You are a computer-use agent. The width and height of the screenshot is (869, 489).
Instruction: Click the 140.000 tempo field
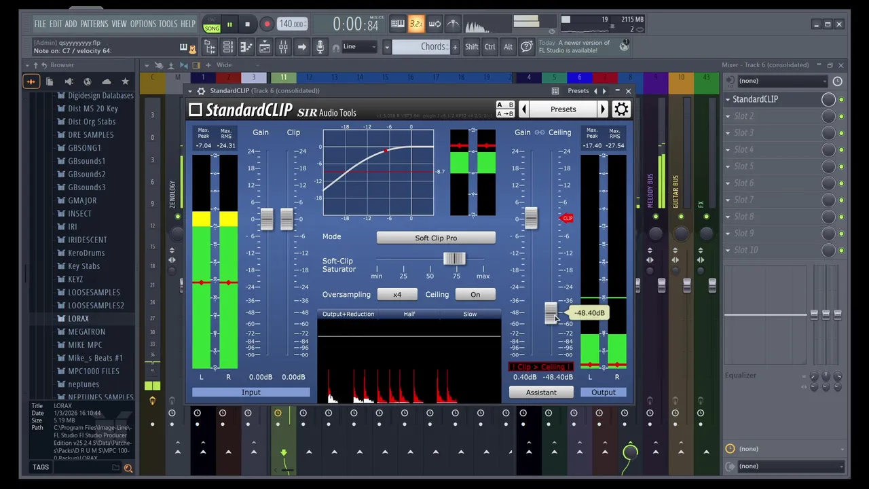pyautogui.click(x=291, y=24)
